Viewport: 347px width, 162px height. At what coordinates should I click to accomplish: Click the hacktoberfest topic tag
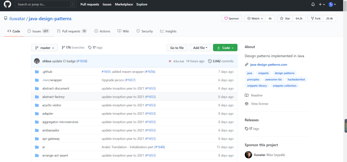pyautogui.click(x=296, y=79)
